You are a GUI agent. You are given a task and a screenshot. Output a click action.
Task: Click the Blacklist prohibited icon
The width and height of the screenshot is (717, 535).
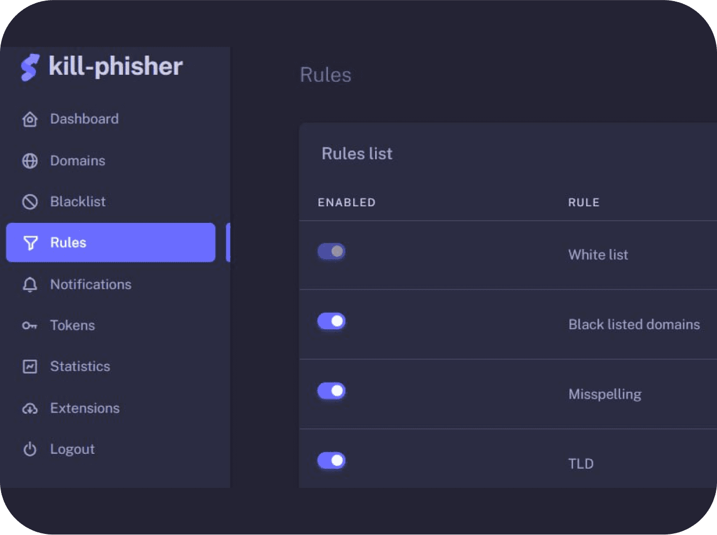[x=30, y=201]
